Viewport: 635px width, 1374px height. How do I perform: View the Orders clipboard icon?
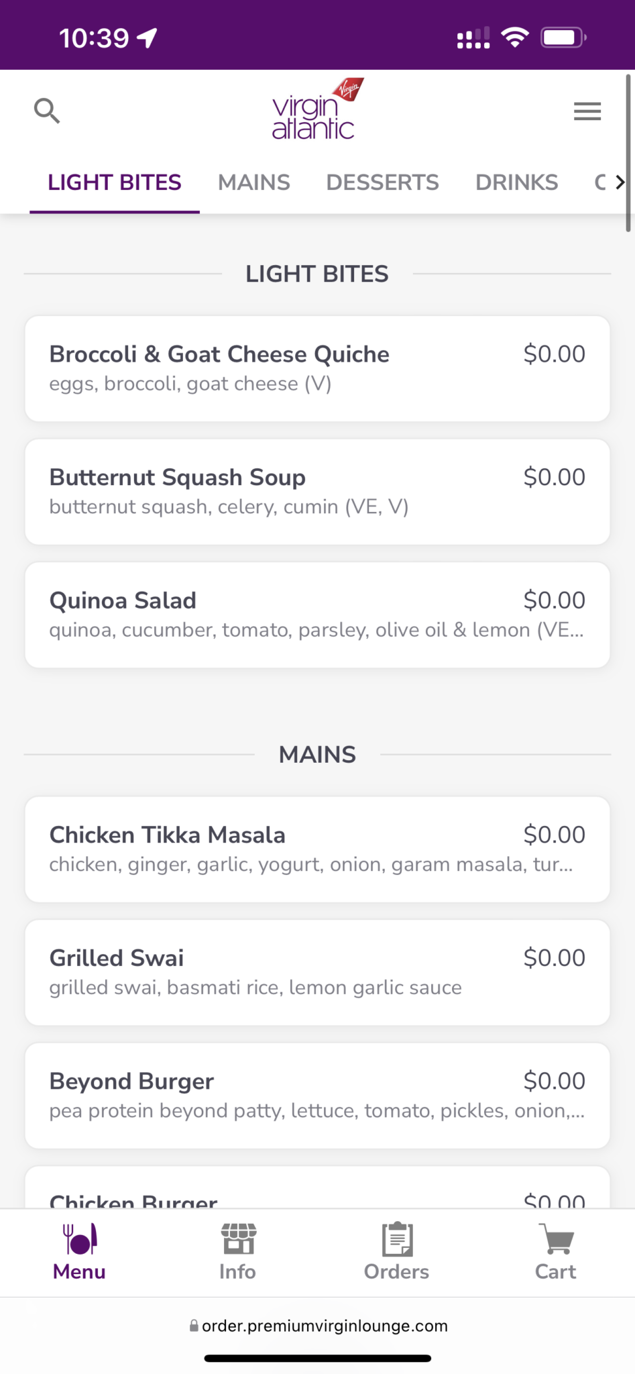point(397,1239)
